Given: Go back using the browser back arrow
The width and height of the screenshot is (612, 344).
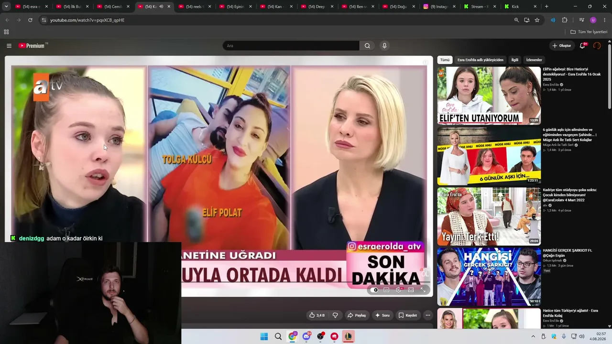Looking at the screenshot, I should click(x=7, y=20).
